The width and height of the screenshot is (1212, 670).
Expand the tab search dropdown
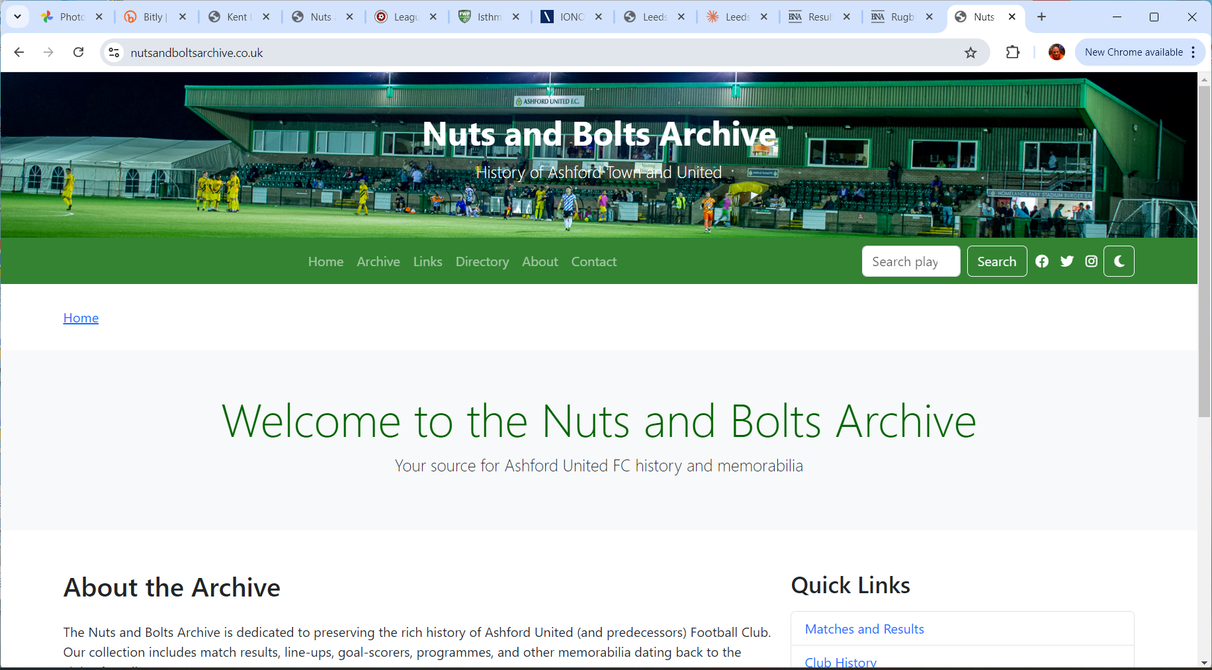point(17,17)
